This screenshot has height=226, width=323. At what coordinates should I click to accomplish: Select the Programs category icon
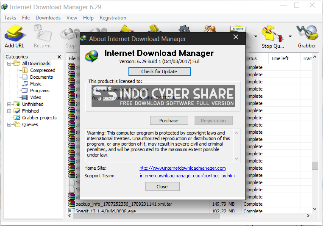pos(25,91)
